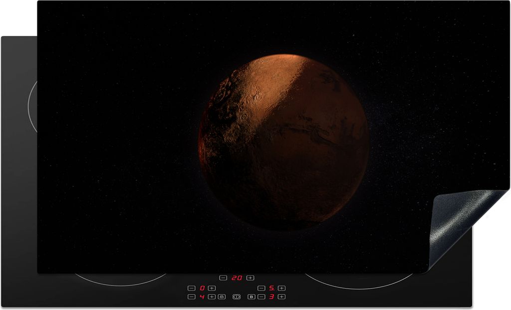This screenshot has height=310, width=511.
Task: Tap the red level 3 display
Action: tap(271, 297)
